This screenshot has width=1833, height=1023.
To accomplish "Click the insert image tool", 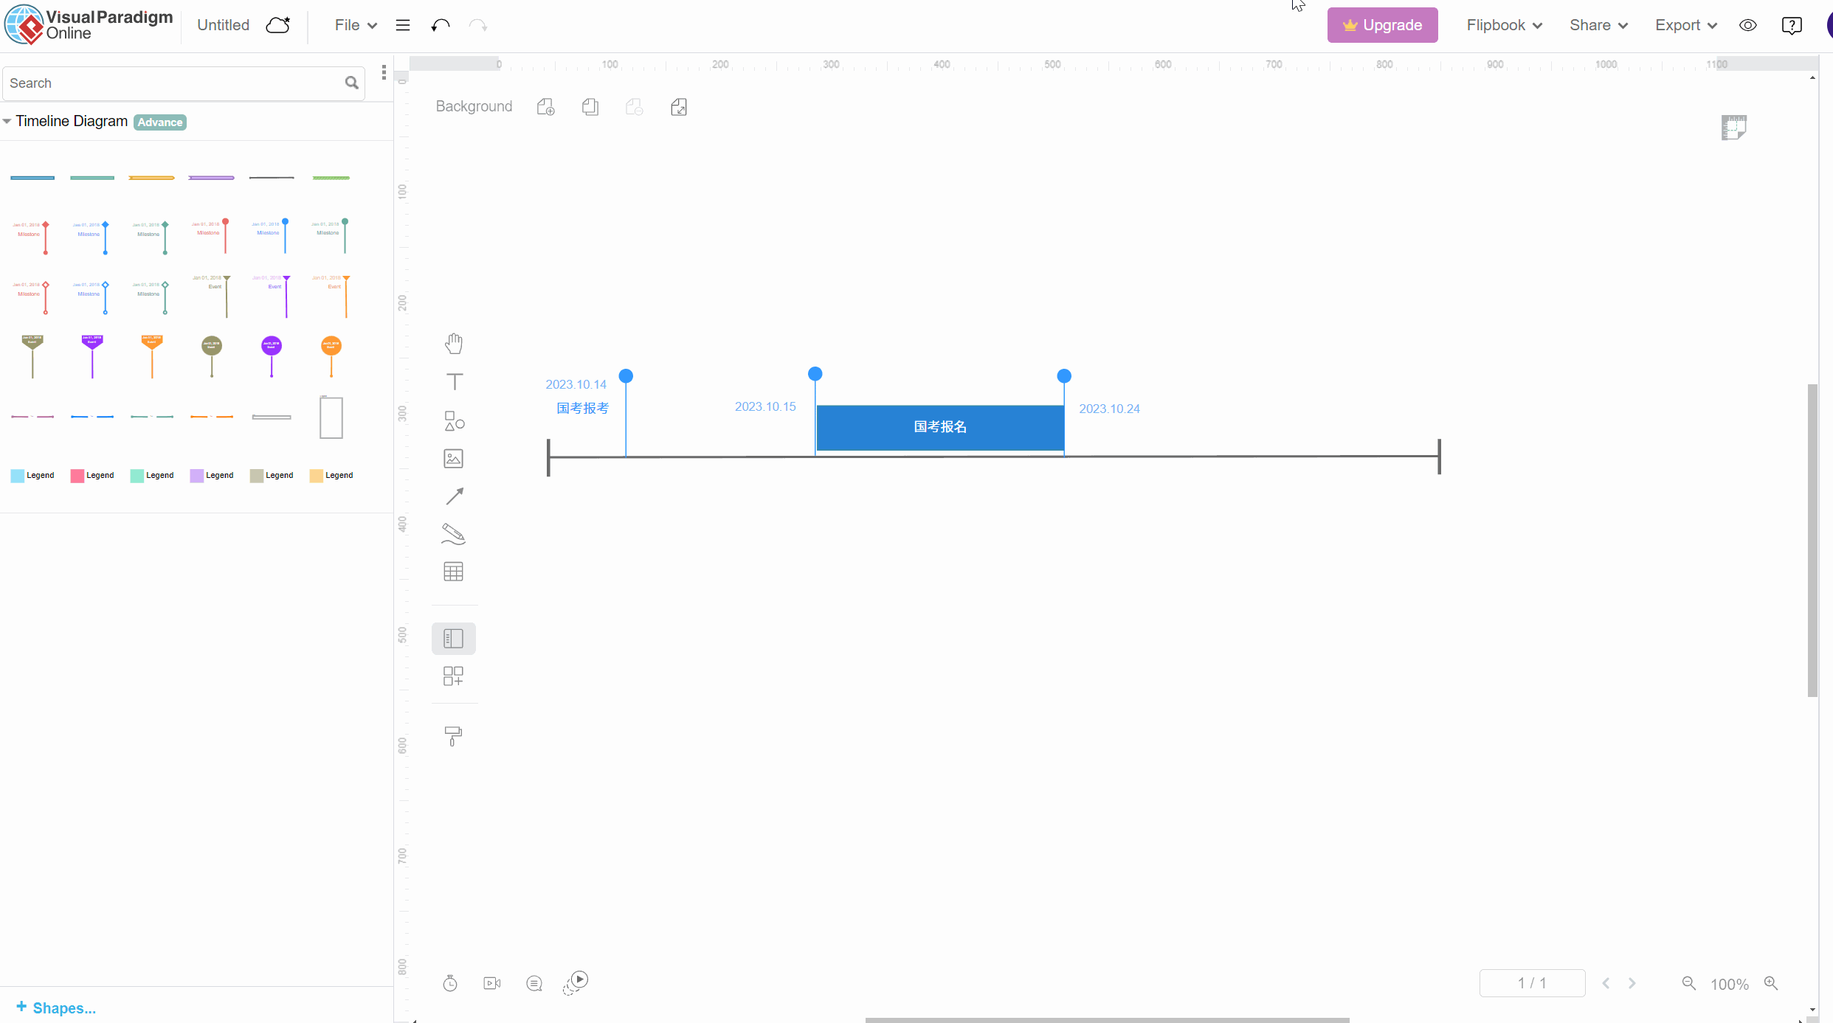I will point(454,459).
